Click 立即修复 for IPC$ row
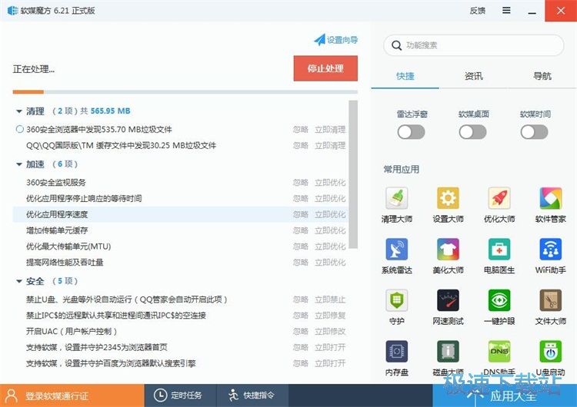577x407 pixels. (330, 316)
